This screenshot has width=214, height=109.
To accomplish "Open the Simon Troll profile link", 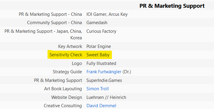I will 97,89.
